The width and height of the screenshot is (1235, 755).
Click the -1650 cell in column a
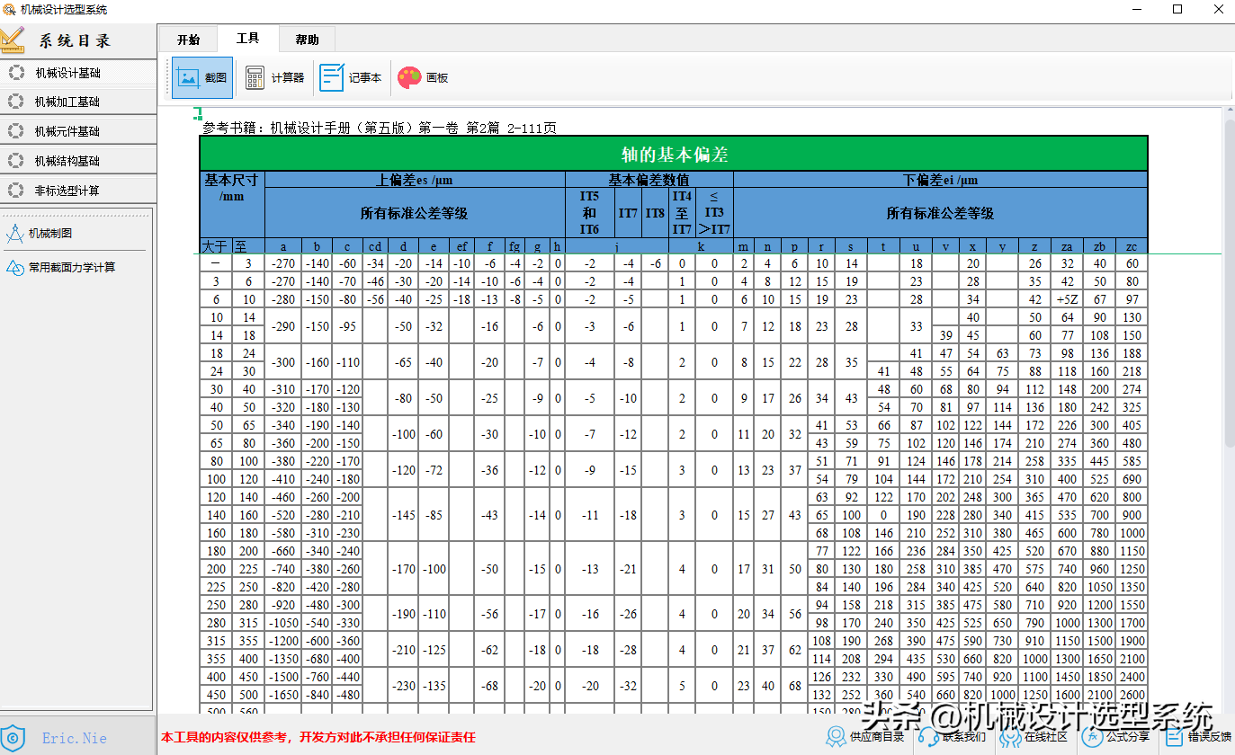pyautogui.click(x=282, y=695)
